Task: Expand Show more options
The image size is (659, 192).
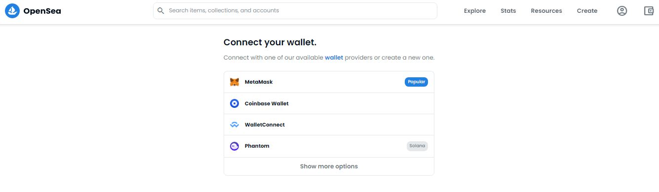Action: click(329, 166)
